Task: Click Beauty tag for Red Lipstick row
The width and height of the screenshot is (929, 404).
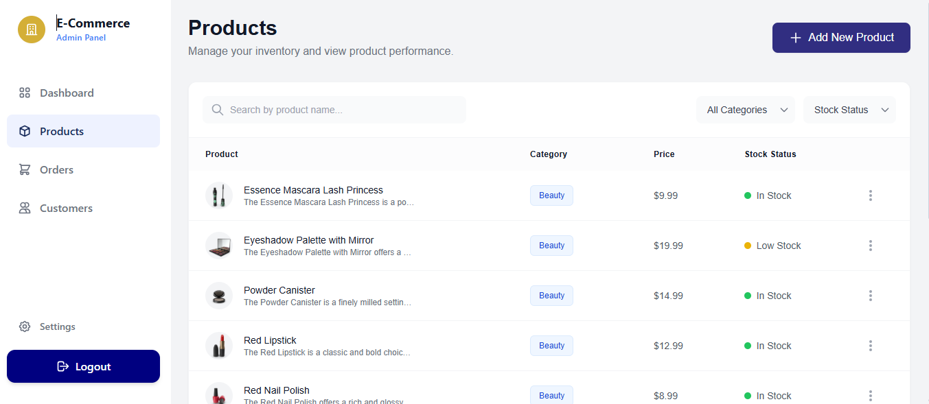Action: coord(551,346)
